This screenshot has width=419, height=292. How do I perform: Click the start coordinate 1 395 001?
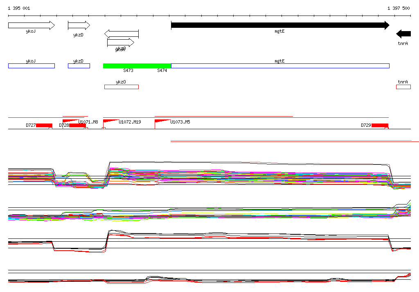pyautogui.click(x=19, y=8)
